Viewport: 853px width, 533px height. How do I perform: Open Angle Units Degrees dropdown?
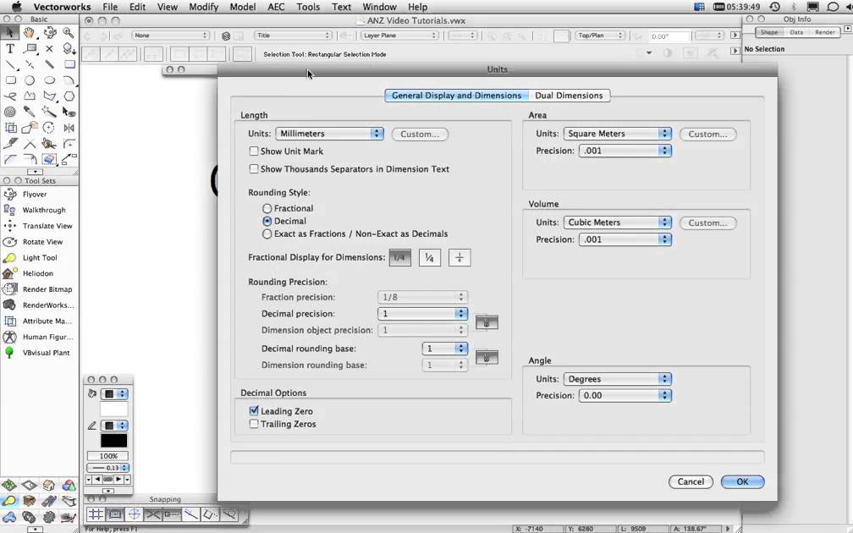pyautogui.click(x=618, y=379)
